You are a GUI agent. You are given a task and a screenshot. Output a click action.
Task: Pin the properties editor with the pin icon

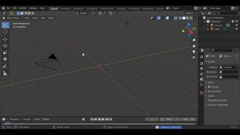(x=237, y=56)
